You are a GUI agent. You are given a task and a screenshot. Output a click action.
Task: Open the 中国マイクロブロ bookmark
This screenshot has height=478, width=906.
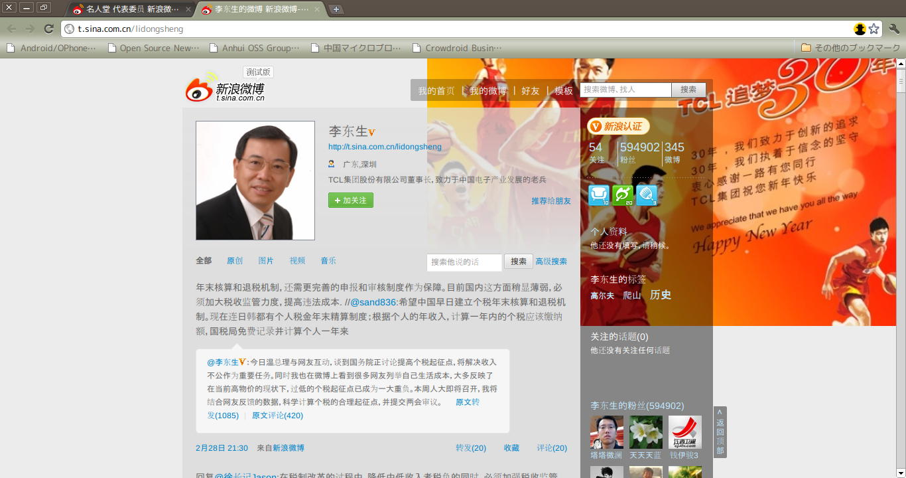click(x=356, y=48)
